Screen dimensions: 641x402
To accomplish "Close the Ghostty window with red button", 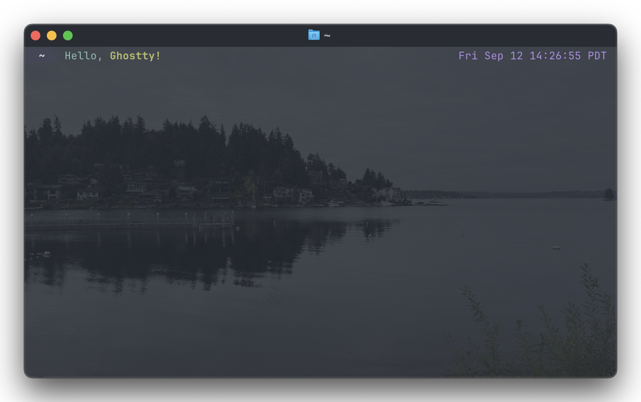I will 36,36.
